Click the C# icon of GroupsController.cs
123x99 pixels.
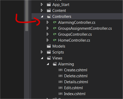(x=55, y=34)
